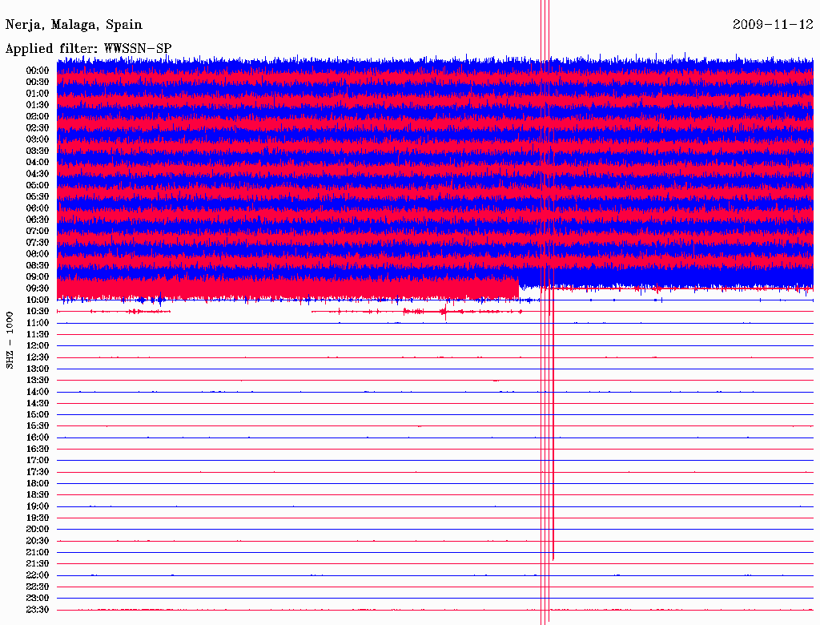Select the 04:30 time label
The width and height of the screenshot is (820, 625).
[38, 174]
